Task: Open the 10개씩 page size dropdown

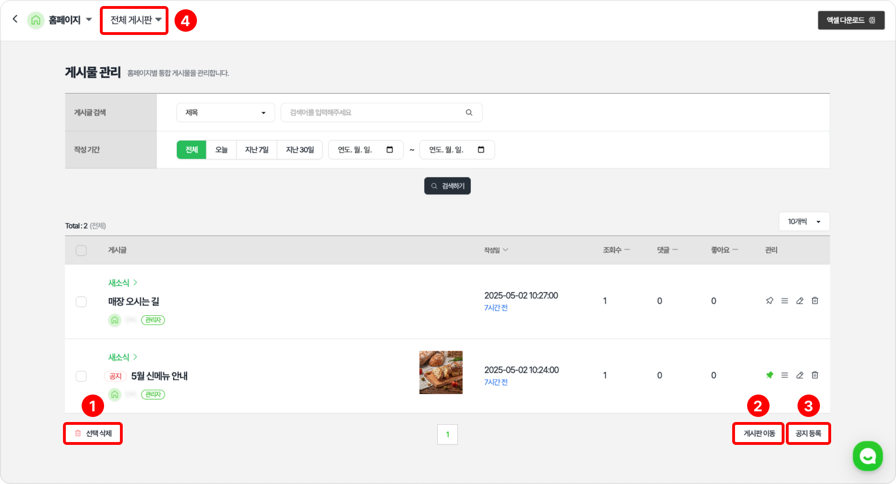Action: coord(804,222)
